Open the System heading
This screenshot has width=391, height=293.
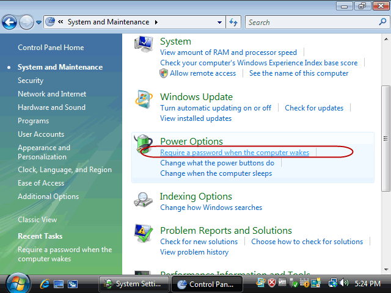(x=175, y=42)
